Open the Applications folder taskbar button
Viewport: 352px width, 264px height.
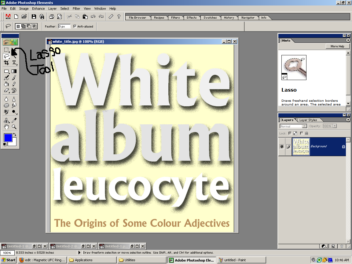(x=92, y=260)
